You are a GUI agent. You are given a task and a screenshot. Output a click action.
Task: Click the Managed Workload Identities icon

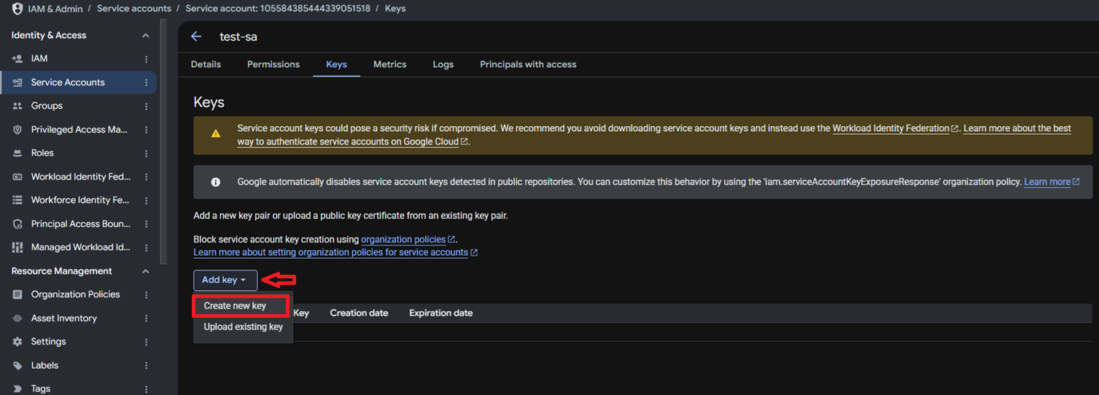(18, 247)
